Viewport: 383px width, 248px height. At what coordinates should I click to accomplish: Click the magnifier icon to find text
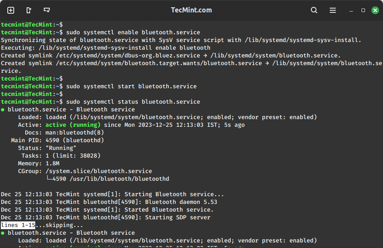tap(313, 9)
